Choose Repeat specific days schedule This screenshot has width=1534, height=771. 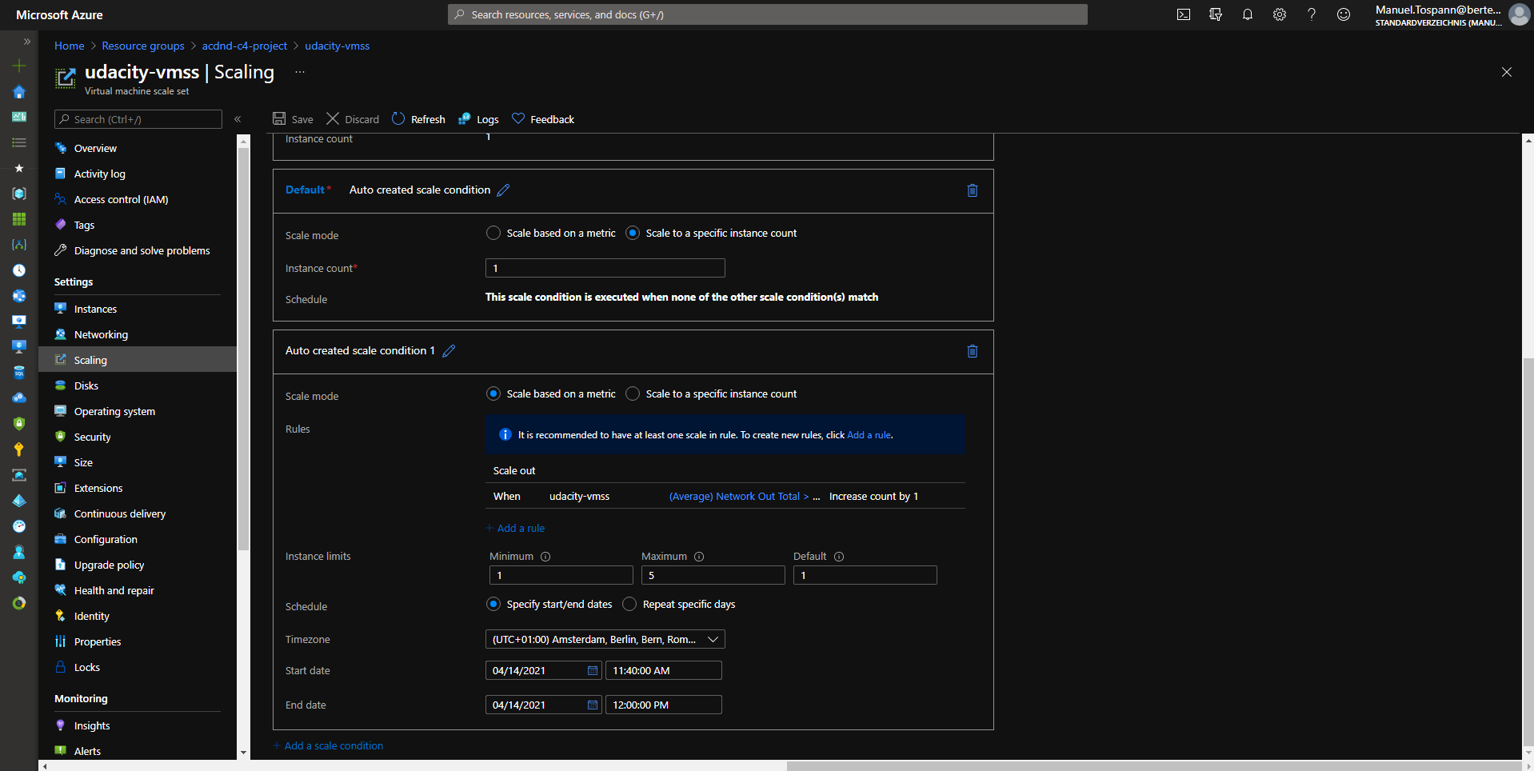(x=629, y=605)
